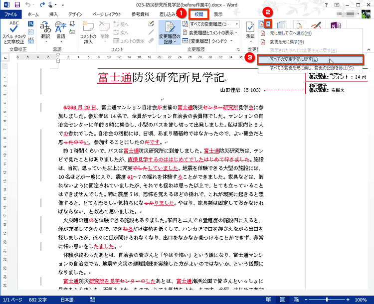
Task: Zoom in with the plus button
Action: pyautogui.click(x=348, y=300)
